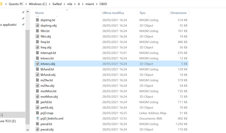Click the '28/05/2021 12:53' date cell
This screenshot has height=133, width=226.
[x=114, y=118]
